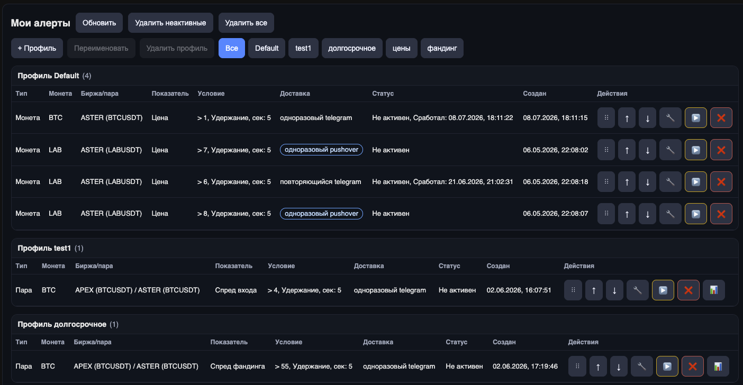Click одноразовый pushover badge in > 8 row
The width and height of the screenshot is (743, 385).
click(x=321, y=214)
